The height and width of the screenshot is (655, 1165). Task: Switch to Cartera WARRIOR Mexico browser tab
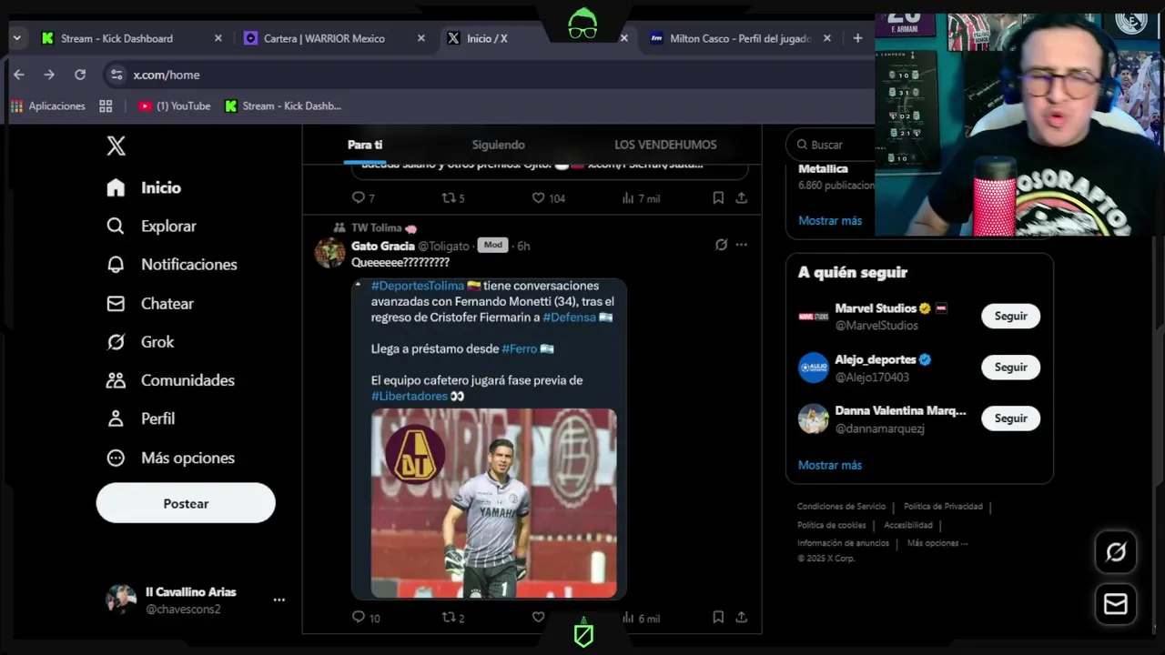335,38
